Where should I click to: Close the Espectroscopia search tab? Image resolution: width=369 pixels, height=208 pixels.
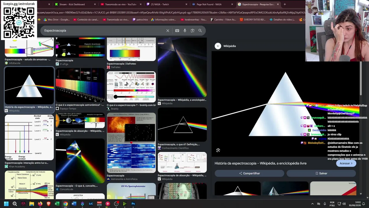click(x=278, y=4)
